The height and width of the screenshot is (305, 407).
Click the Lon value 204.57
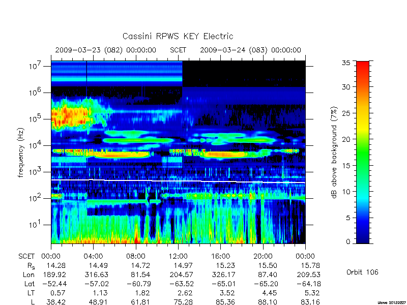(181, 274)
